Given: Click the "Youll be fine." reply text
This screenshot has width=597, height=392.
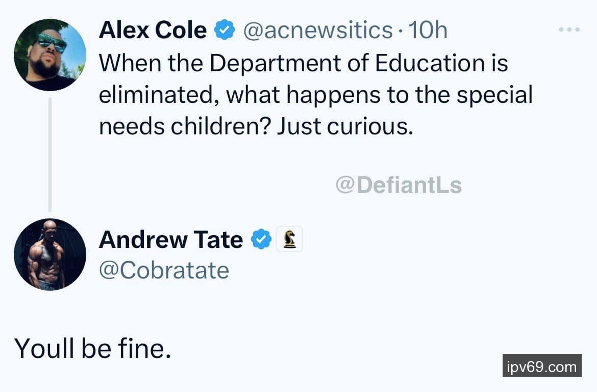Looking at the screenshot, I should [92, 348].
